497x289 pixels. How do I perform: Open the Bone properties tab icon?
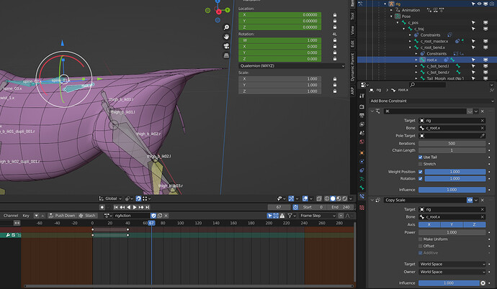coord(362,188)
